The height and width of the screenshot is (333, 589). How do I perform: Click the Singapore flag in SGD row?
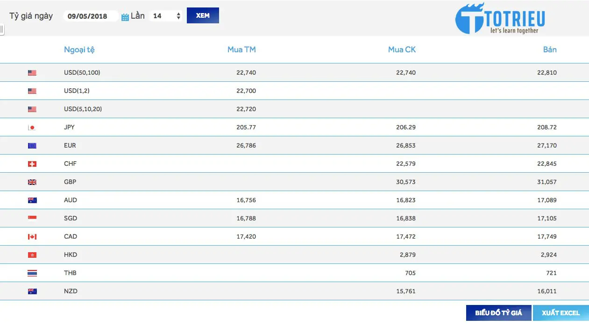(x=32, y=218)
